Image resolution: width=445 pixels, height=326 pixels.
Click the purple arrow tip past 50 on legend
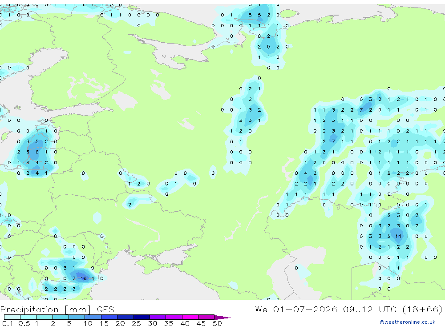[x=223, y=318]
